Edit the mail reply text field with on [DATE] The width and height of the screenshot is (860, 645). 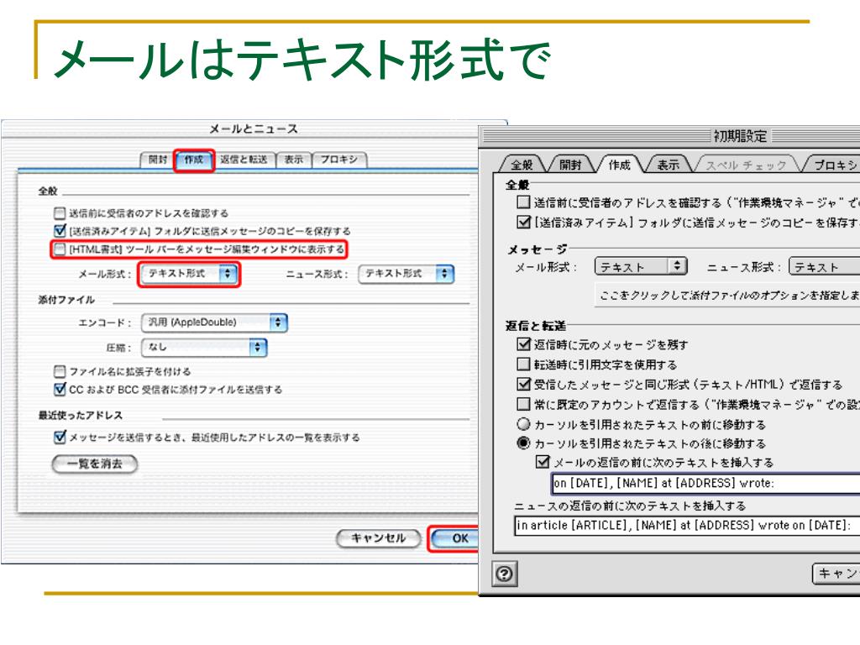(705, 483)
